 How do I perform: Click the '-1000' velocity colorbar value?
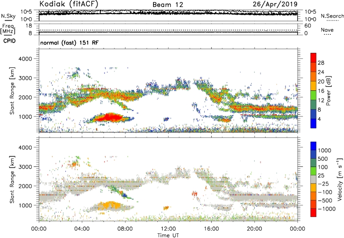click(x=327, y=209)
